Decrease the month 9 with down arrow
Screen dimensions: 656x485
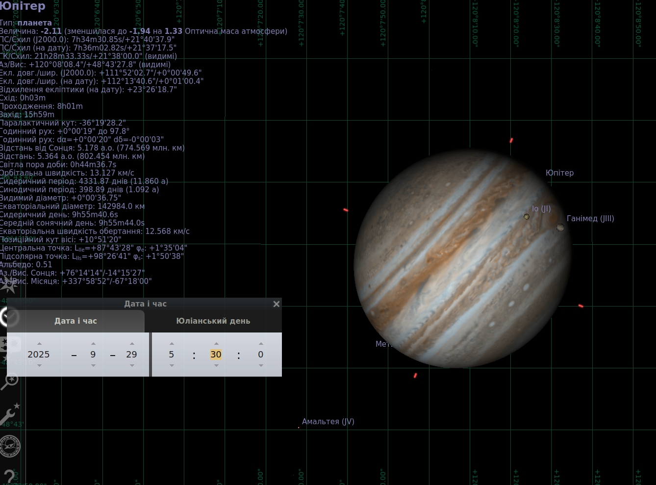pos(93,365)
